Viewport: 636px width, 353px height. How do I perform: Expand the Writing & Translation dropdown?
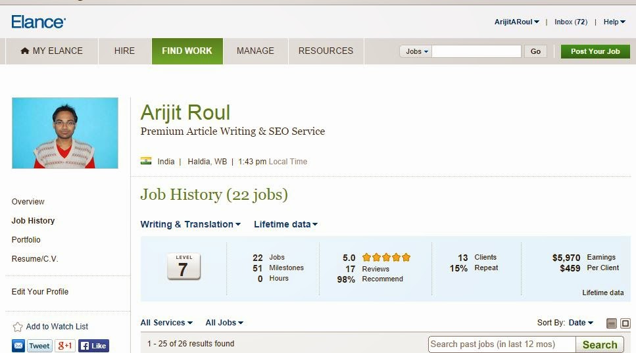191,224
